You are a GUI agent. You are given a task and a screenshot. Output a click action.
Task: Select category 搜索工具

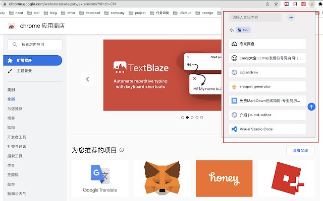point(15,156)
